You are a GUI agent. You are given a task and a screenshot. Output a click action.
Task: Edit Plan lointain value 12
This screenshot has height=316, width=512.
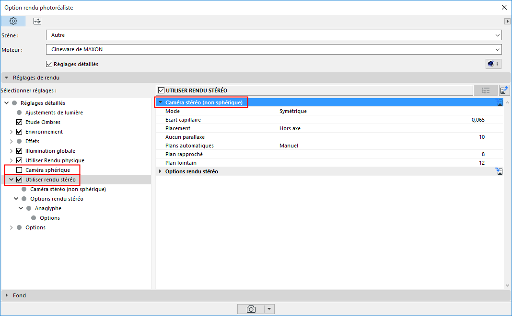tap(482, 163)
